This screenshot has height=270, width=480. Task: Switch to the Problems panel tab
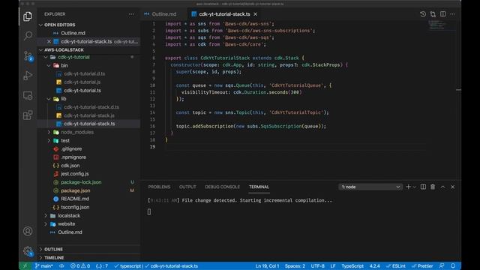[159, 187]
